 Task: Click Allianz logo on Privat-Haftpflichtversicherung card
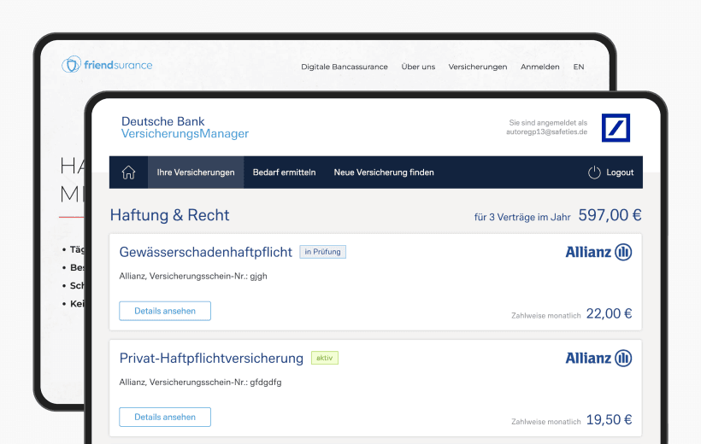598,359
